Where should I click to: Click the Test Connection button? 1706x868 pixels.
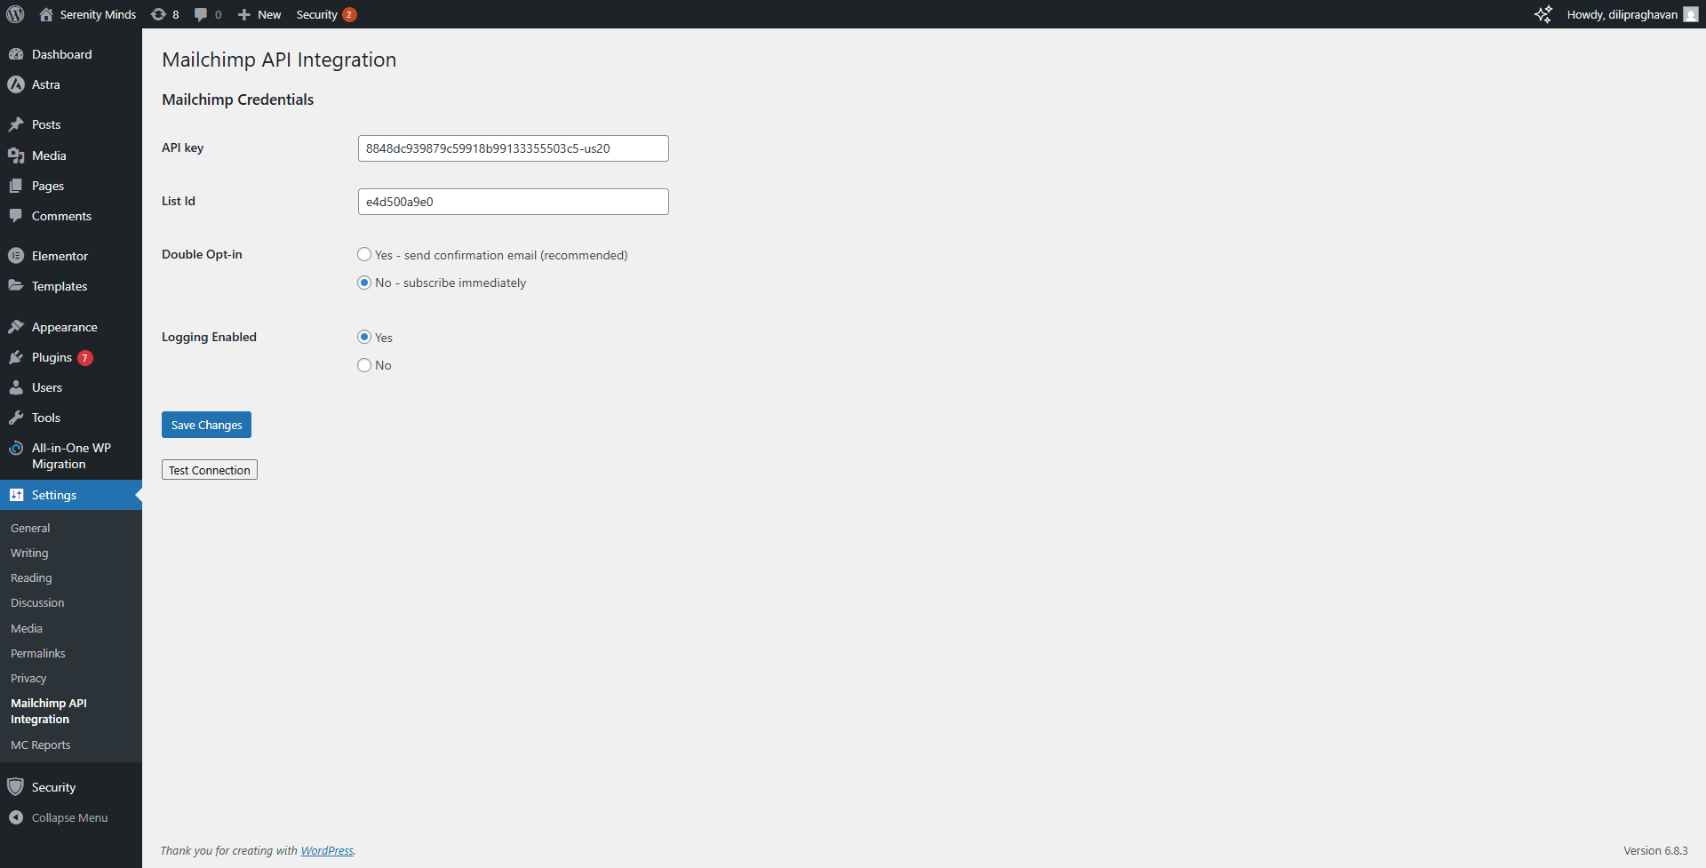[x=210, y=470]
